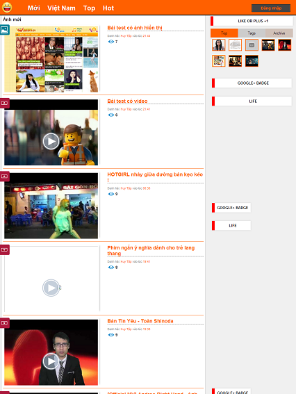Open the Mới menu item

(33, 8)
